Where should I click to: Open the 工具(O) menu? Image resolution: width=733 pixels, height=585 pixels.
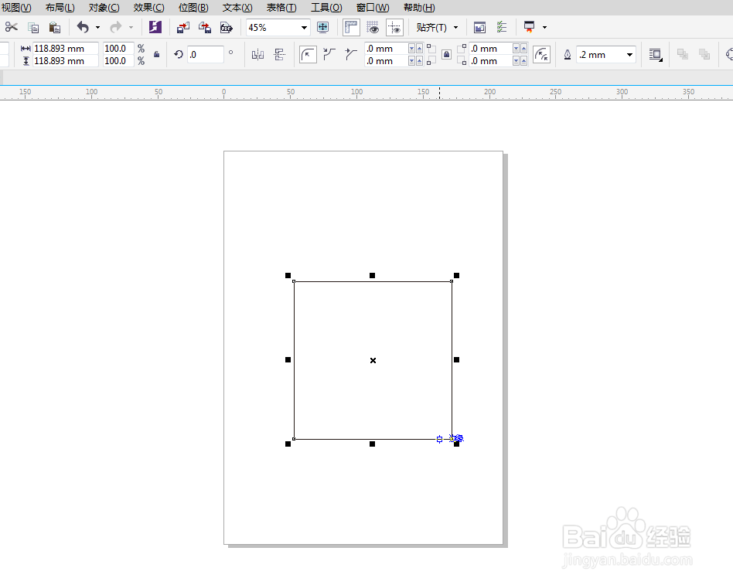pyautogui.click(x=327, y=8)
